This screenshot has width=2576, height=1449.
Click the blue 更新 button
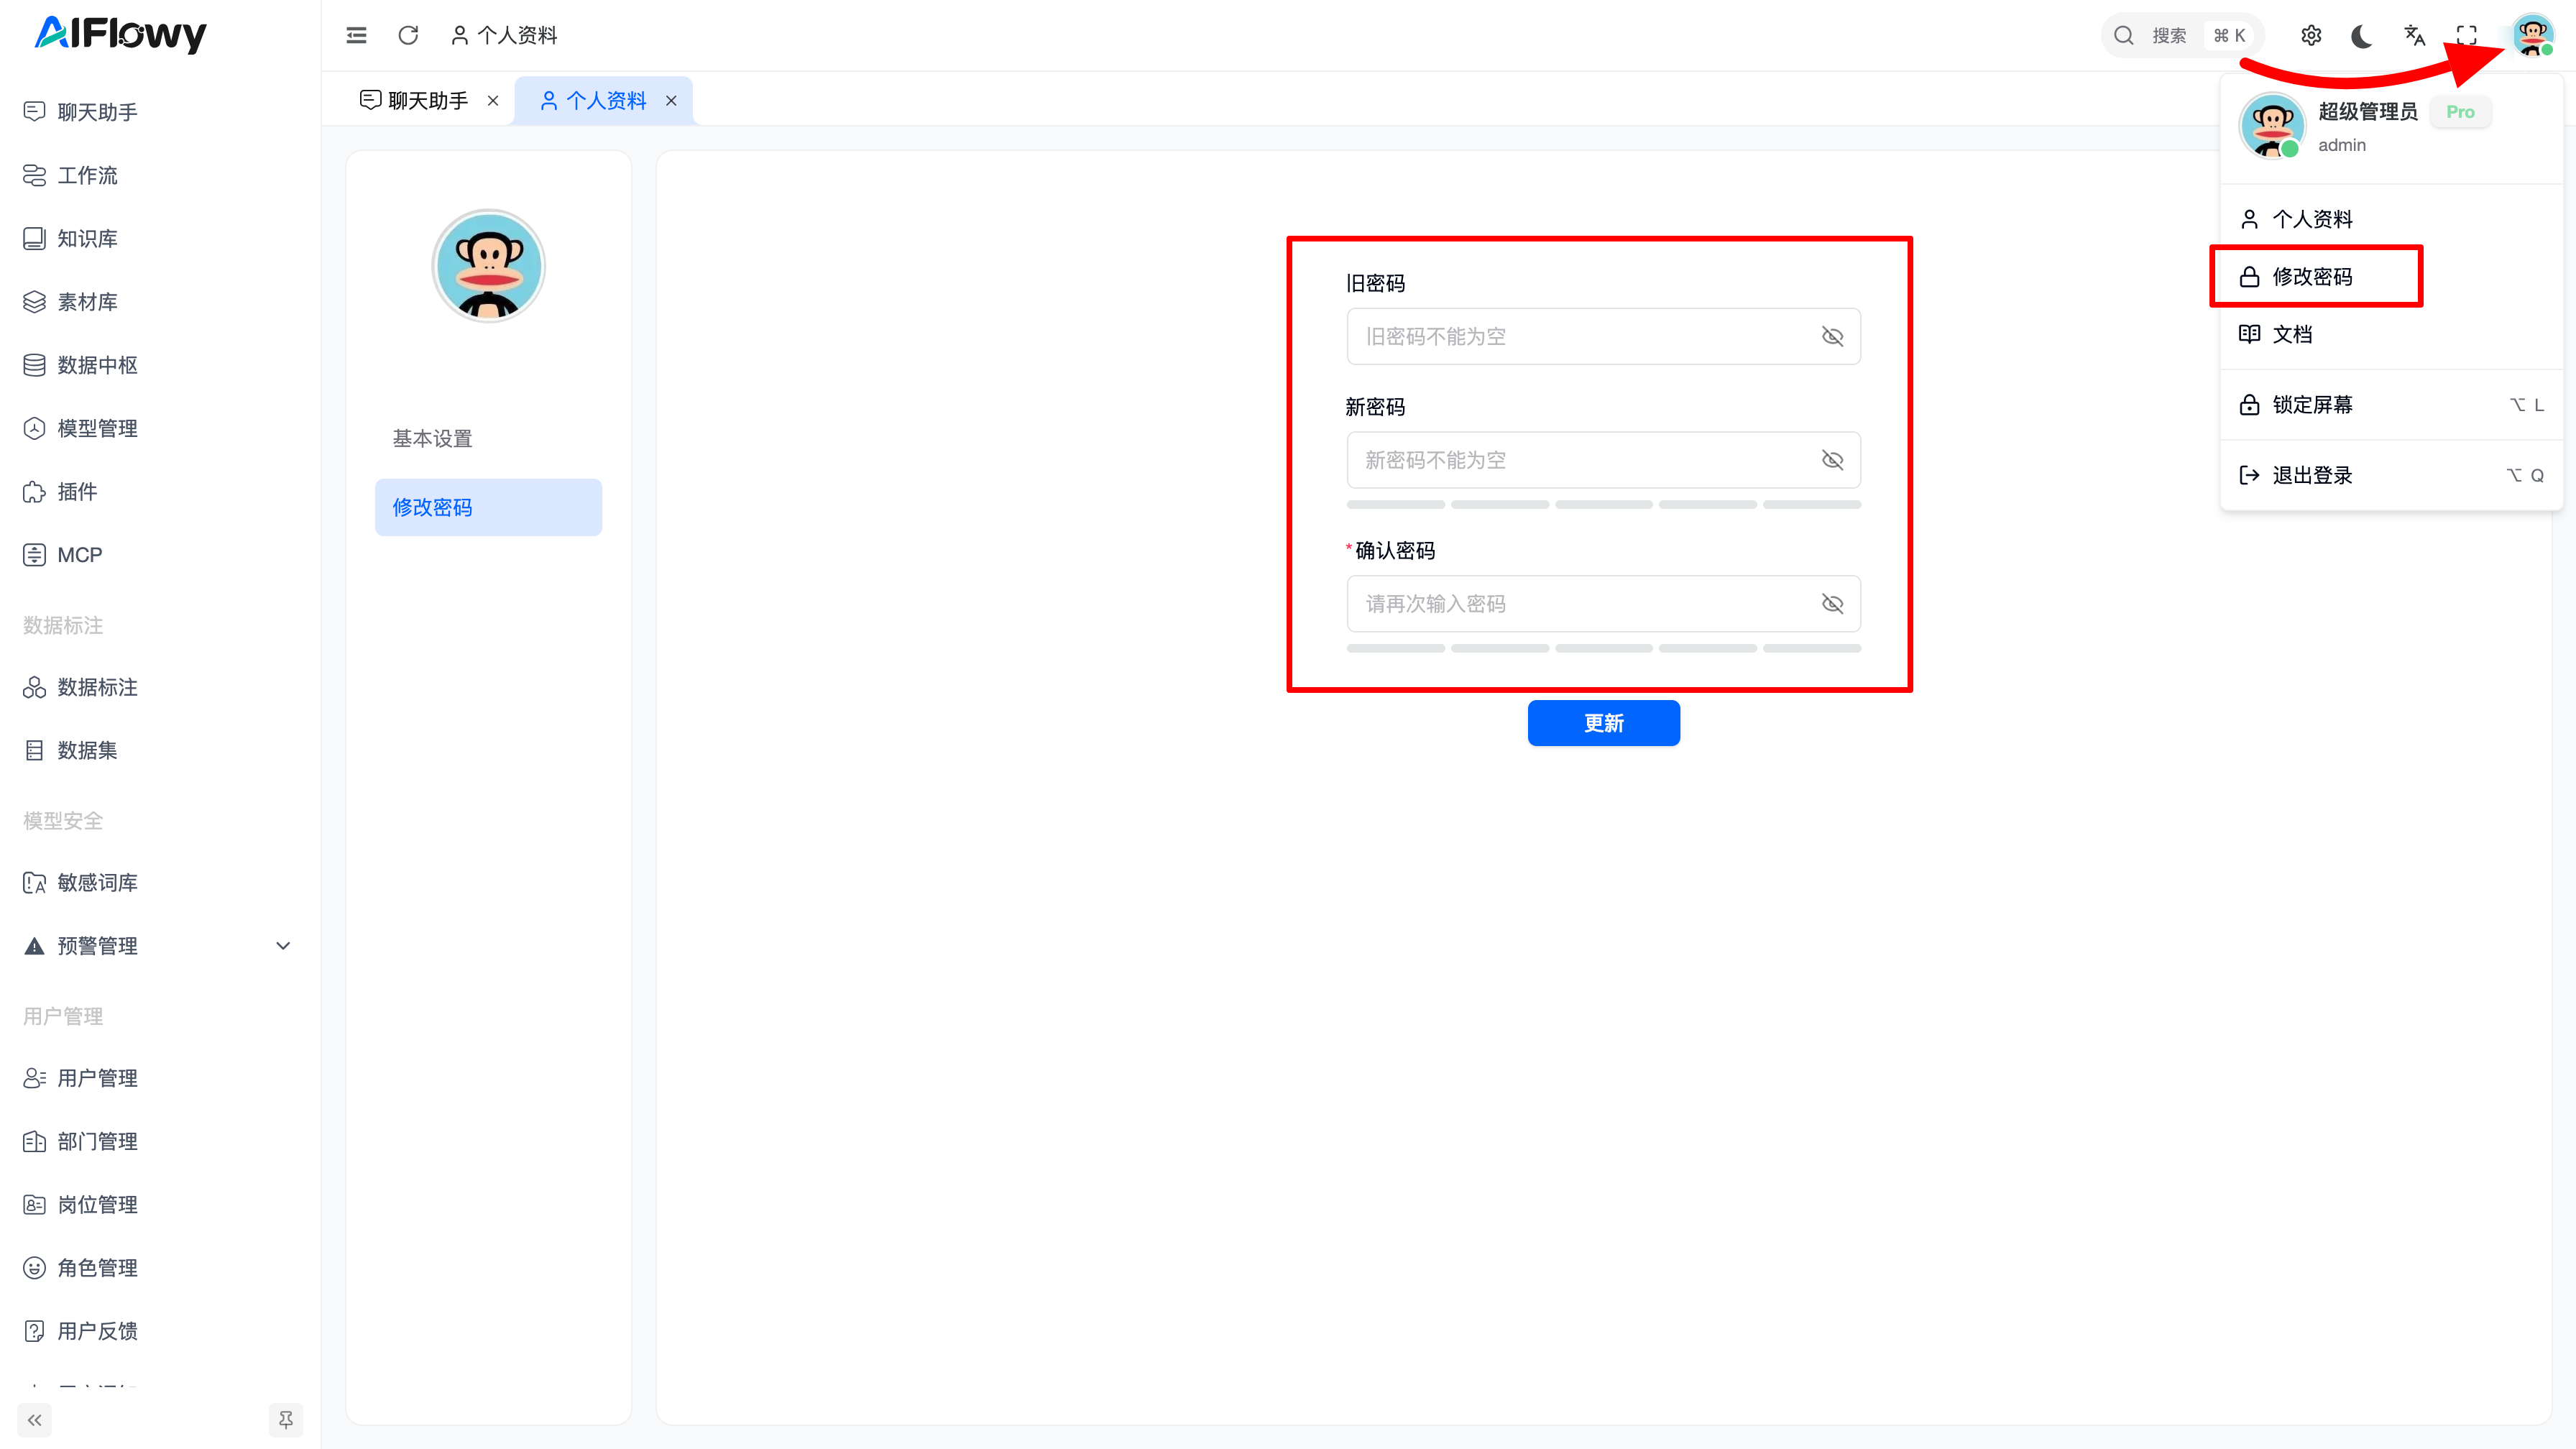click(x=1603, y=723)
